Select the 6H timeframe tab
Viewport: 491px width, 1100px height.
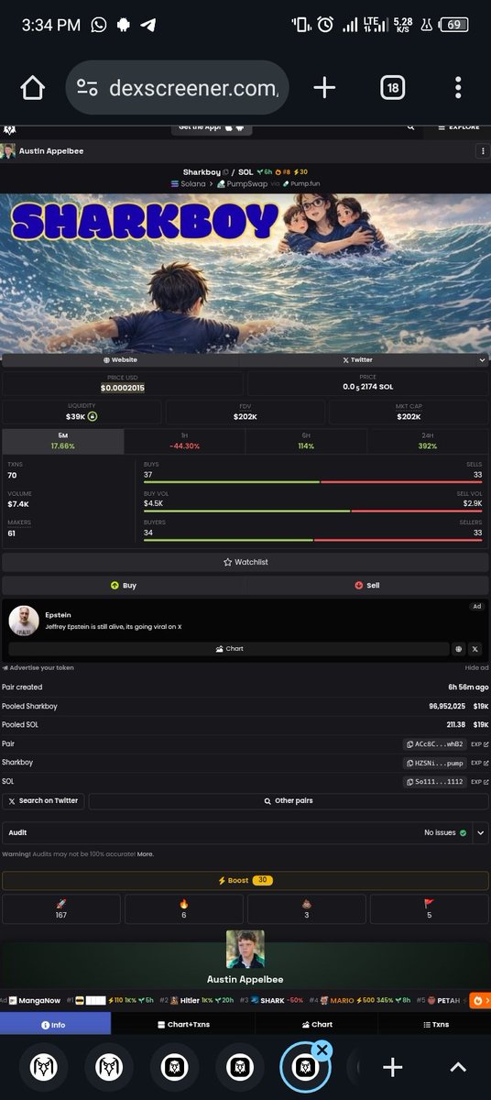(x=306, y=441)
